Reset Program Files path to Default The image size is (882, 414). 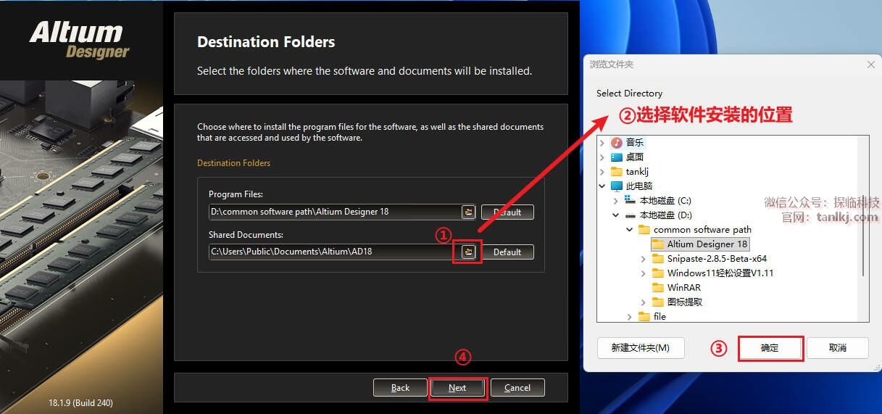click(x=507, y=212)
